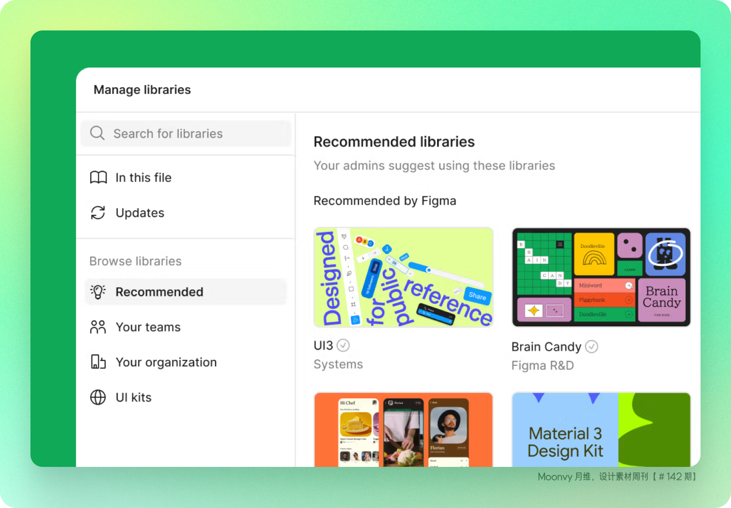Open the Material 3 Design Kit thumbnail
This screenshot has width=731, height=508.
coord(602,429)
